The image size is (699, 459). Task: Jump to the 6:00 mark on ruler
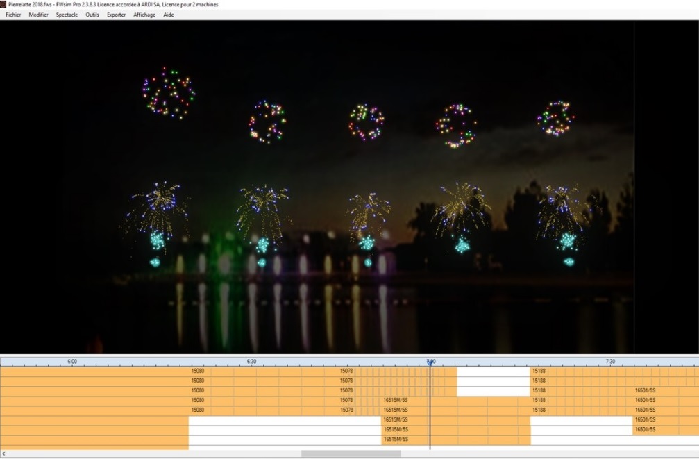coord(72,362)
